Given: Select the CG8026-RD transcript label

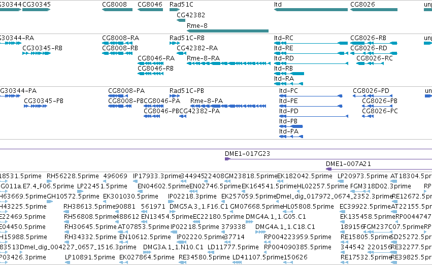Looking at the screenshot, I should [369, 48].
